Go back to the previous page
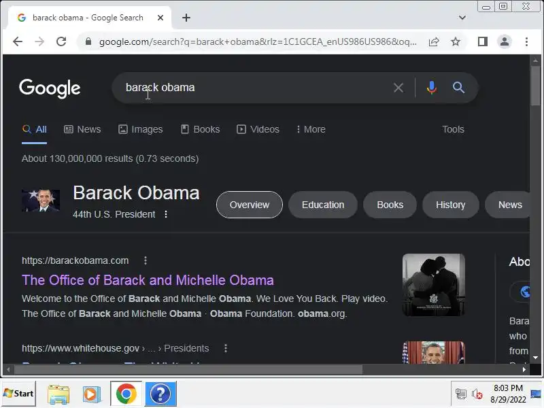 [x=18, y=41]
